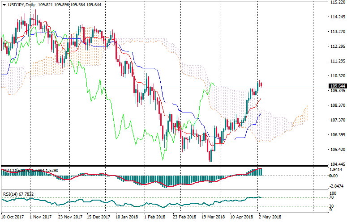Click the RSI 70 level label
The width and height of the screenshot is (347, 222).
332,197
